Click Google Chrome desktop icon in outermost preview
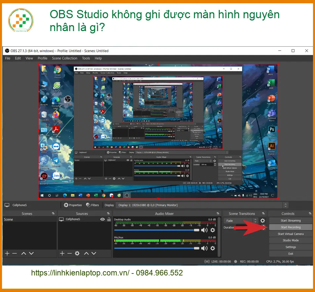This screenshot has width=315, height=292. coord(58,72)
